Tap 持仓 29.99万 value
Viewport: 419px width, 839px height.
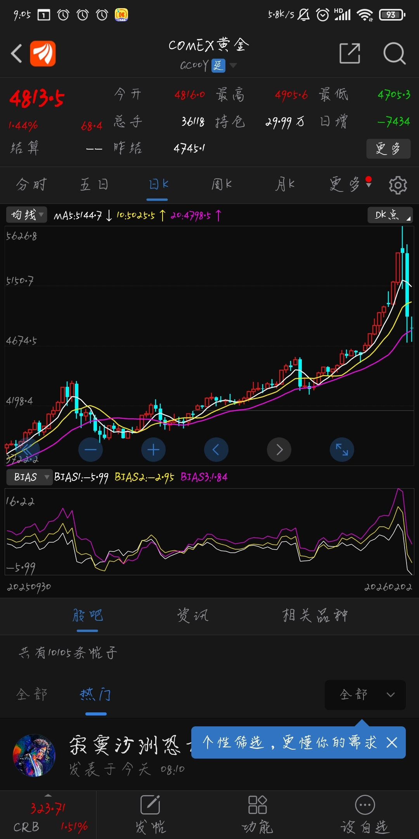(285, 122)
